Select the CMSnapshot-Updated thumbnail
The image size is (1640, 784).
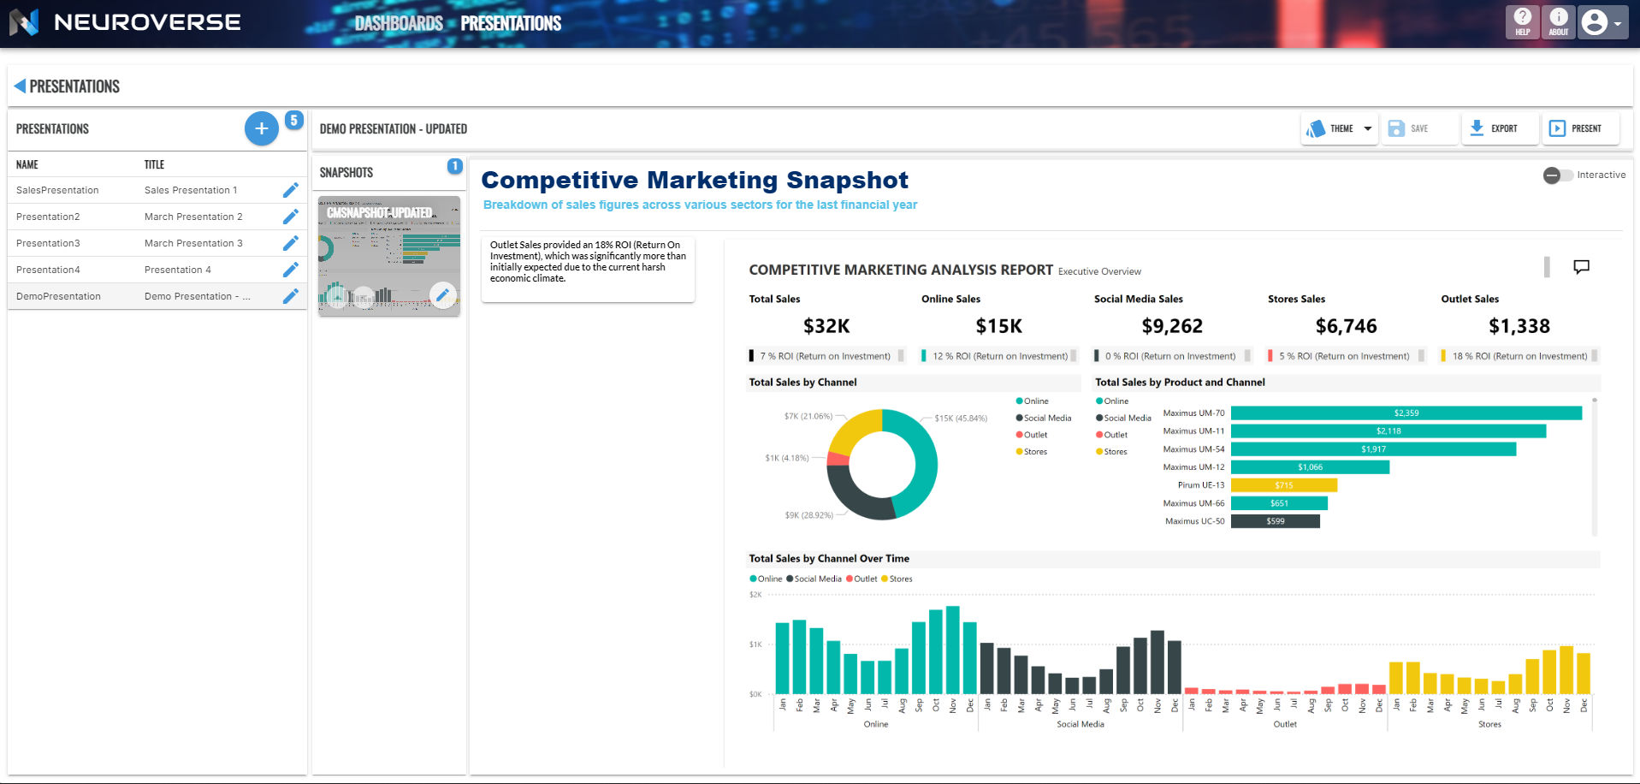click(x=389, y=256)
